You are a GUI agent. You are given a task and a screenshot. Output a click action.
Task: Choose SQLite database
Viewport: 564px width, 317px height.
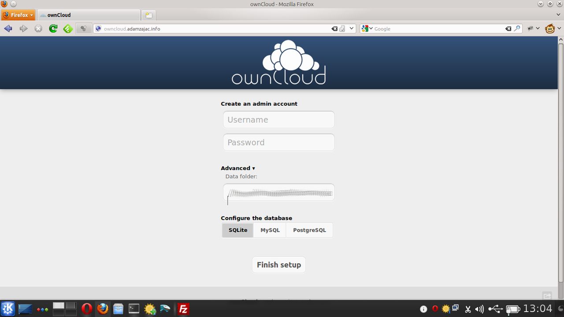click(x=238, y=230)
